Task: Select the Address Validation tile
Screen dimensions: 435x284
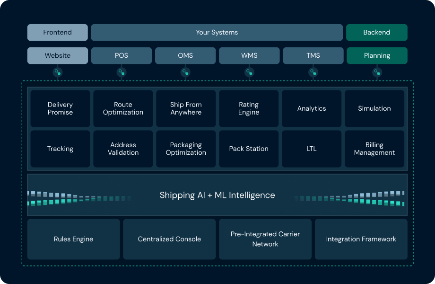Action: 123,149
